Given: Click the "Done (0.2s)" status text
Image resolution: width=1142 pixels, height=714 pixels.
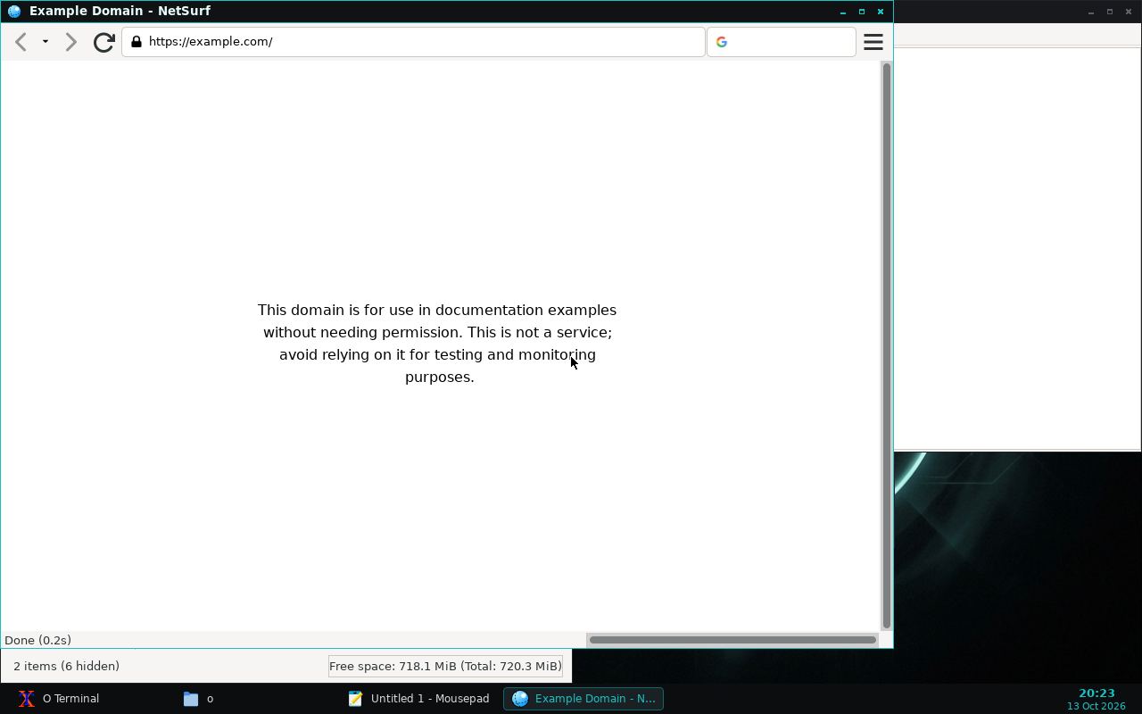Looking at the screenshot, I should click(x=38, y=640).
